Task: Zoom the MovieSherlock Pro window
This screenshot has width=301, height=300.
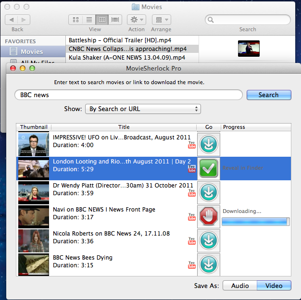Action: pyautogui.click(x=32, y=68)
